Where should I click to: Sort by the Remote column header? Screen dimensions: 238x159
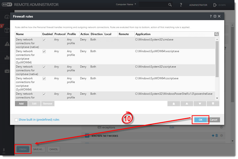[126, 34]
